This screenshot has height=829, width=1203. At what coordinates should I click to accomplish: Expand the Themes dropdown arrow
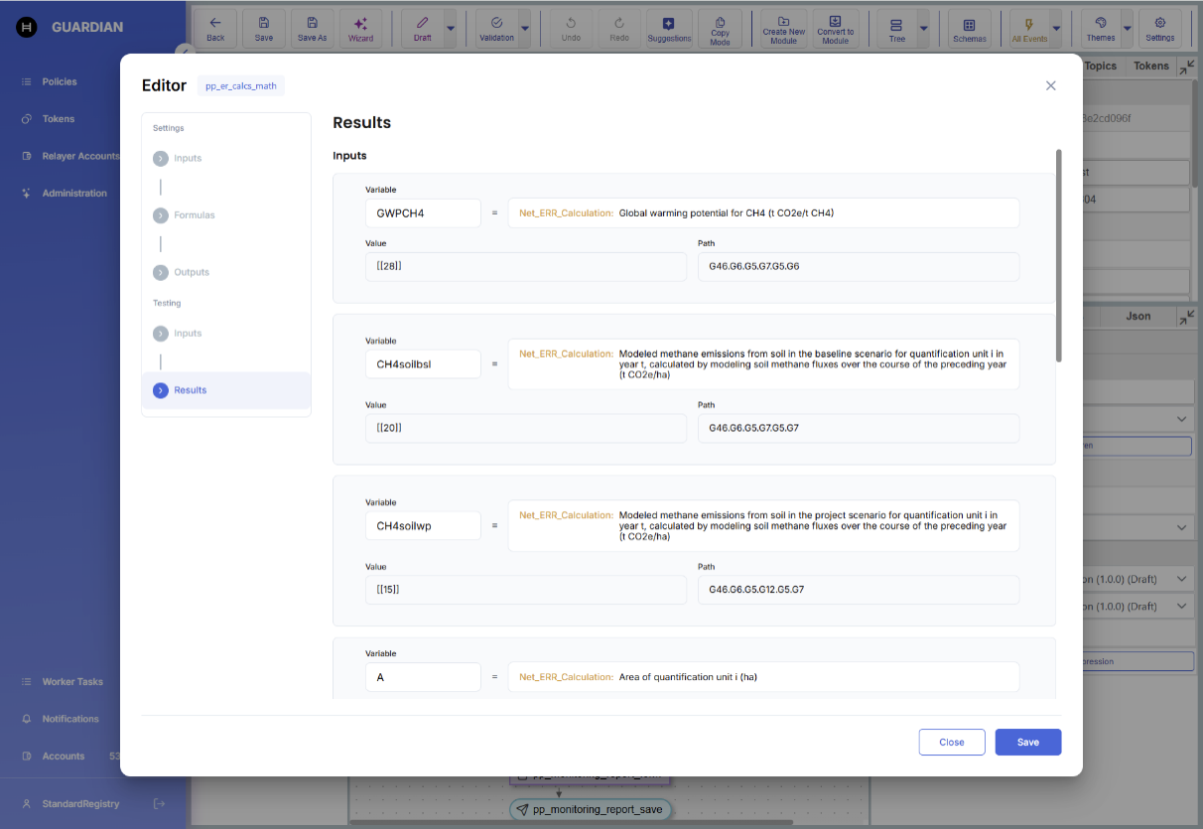tap(1127, 29)
